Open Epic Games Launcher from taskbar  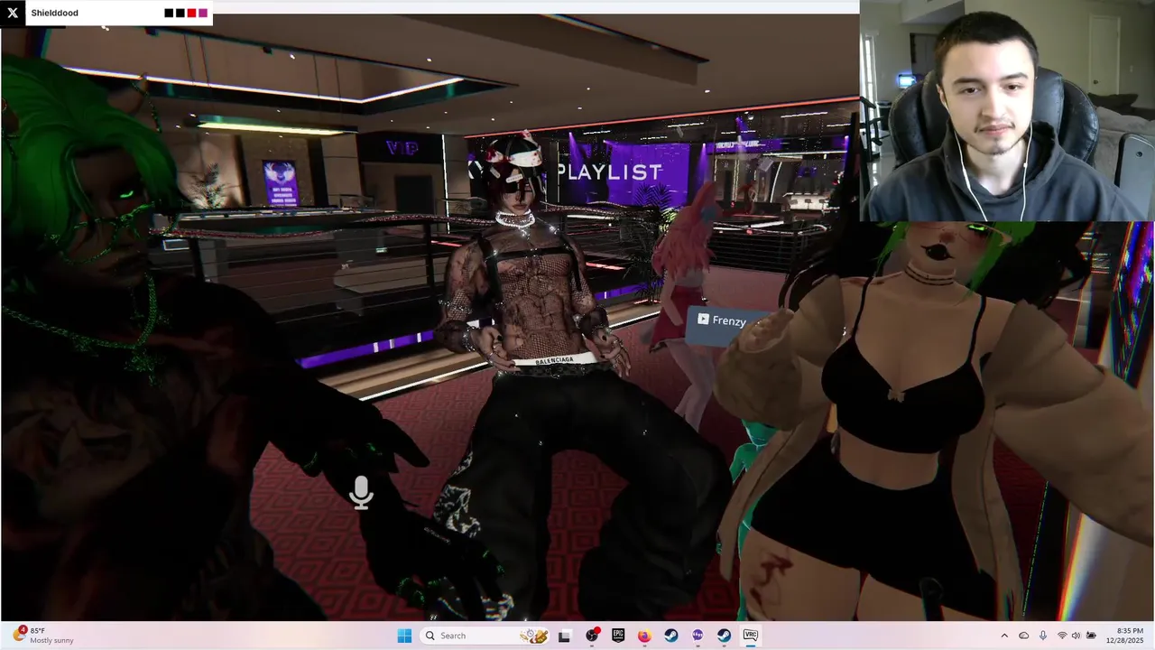618,636
